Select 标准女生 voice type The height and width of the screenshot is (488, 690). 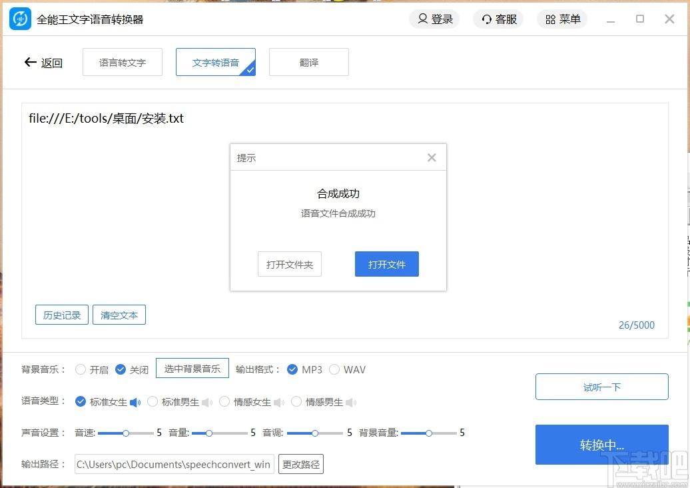coord(80,402)
